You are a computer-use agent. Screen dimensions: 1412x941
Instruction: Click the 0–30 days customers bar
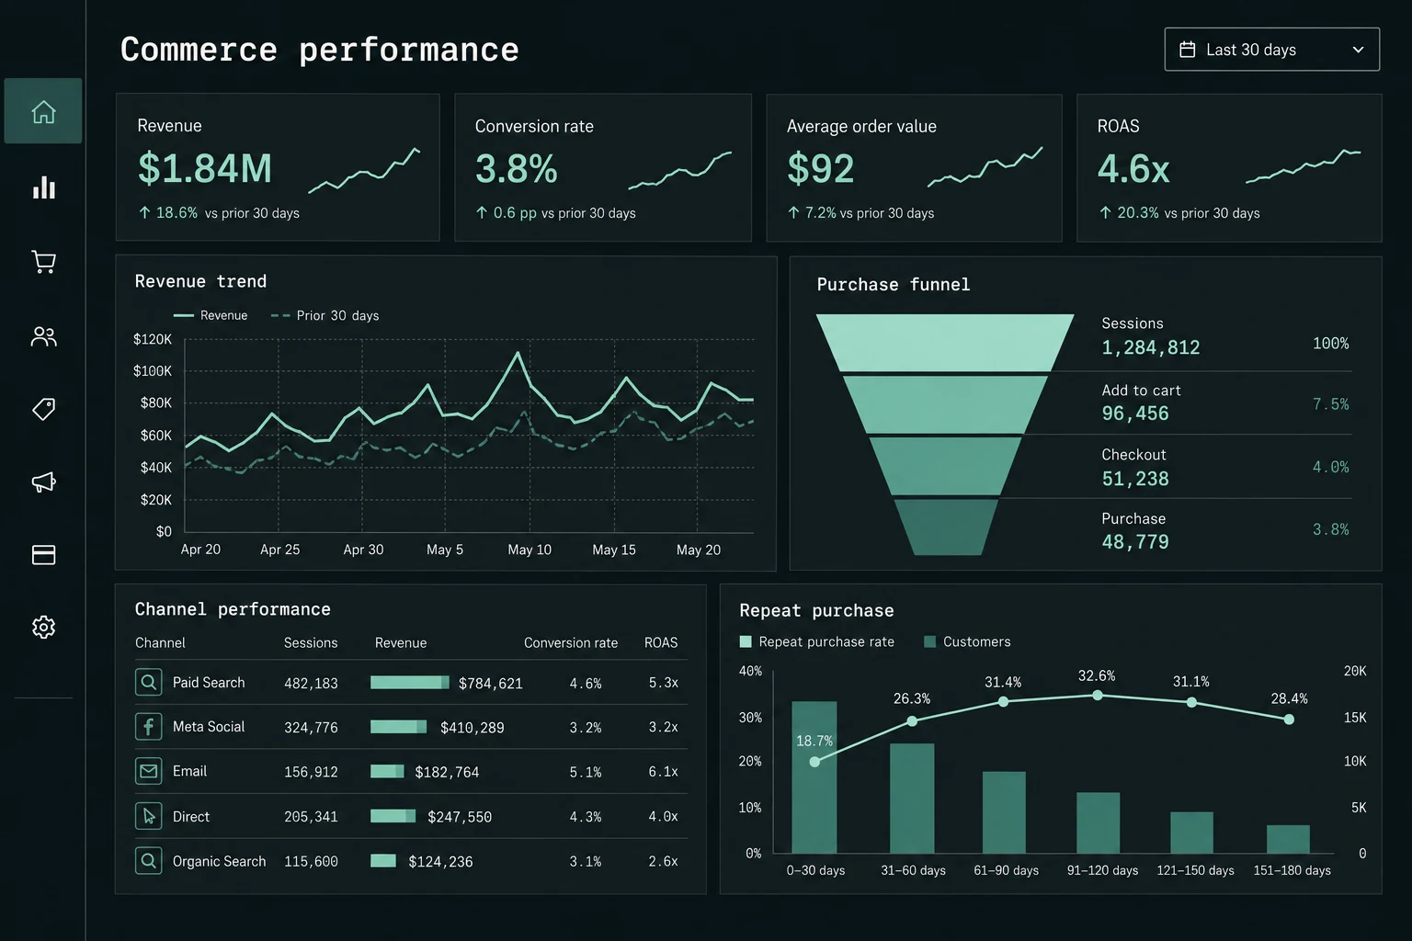(x=814, y=777)
